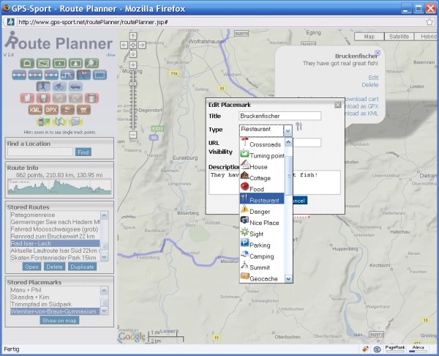Click the brown shopping cart icon
The height and width of the screenshot is (356, 439).
[x=83, y=110]
